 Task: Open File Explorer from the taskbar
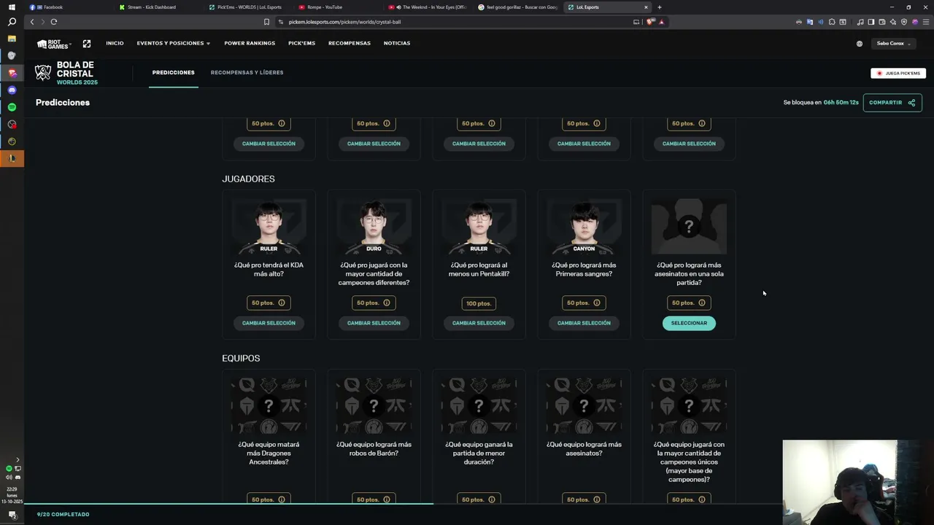pos(12,39)
